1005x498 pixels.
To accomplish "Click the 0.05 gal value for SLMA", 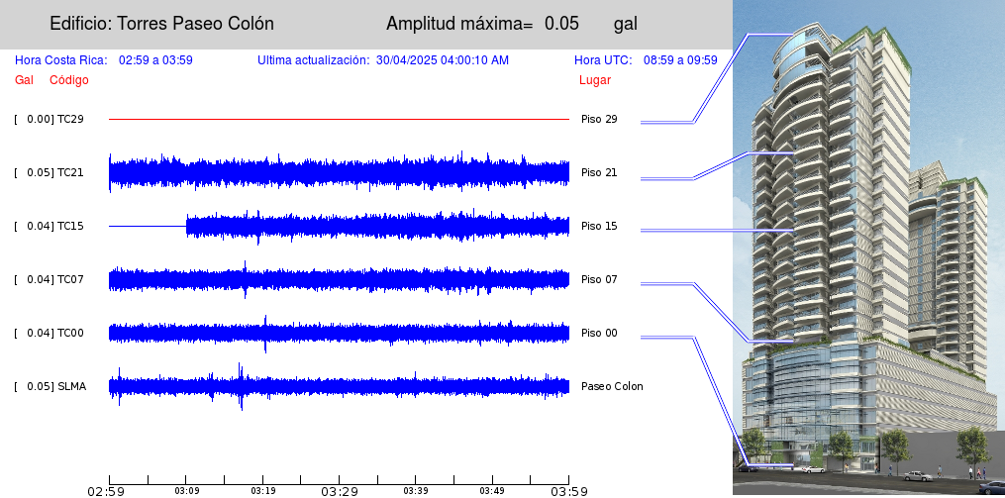I will (39, 386).
